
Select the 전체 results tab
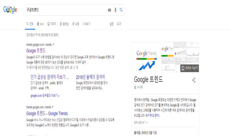[30, 24]
